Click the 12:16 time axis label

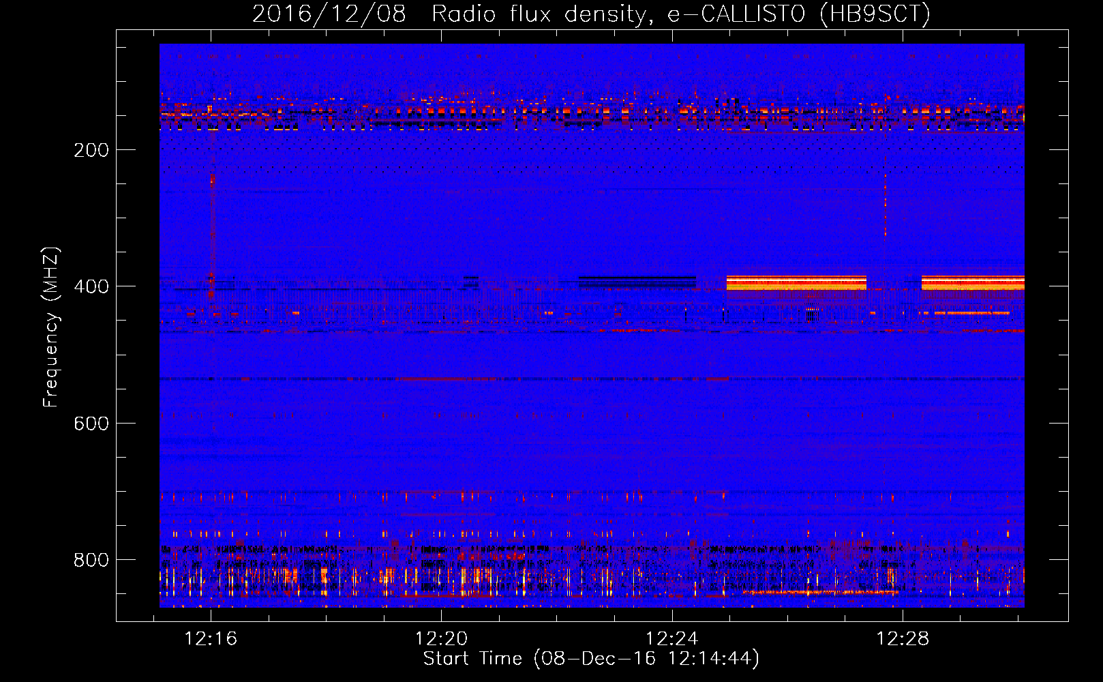click(x=211, y=638)
